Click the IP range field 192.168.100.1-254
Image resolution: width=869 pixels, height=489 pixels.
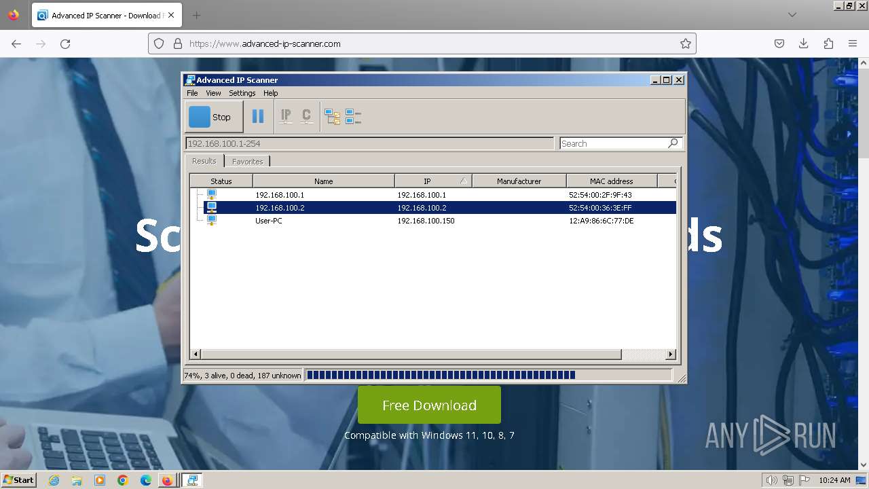pos(370,143)
